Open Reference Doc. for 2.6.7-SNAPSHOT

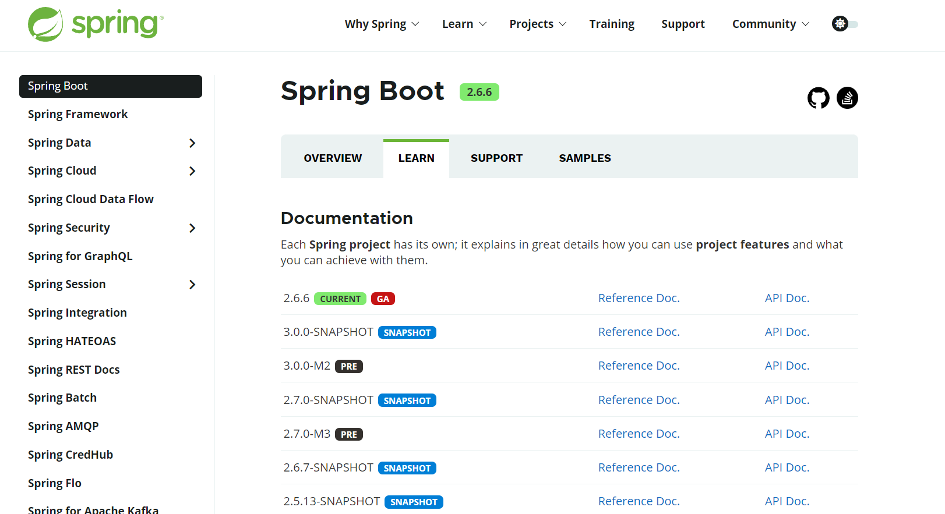pos(639,467)
